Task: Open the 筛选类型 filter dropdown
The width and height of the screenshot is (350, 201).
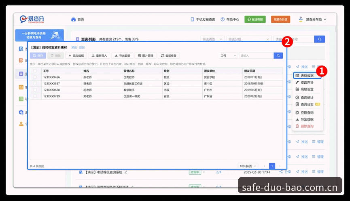Action: pos(212,39)
